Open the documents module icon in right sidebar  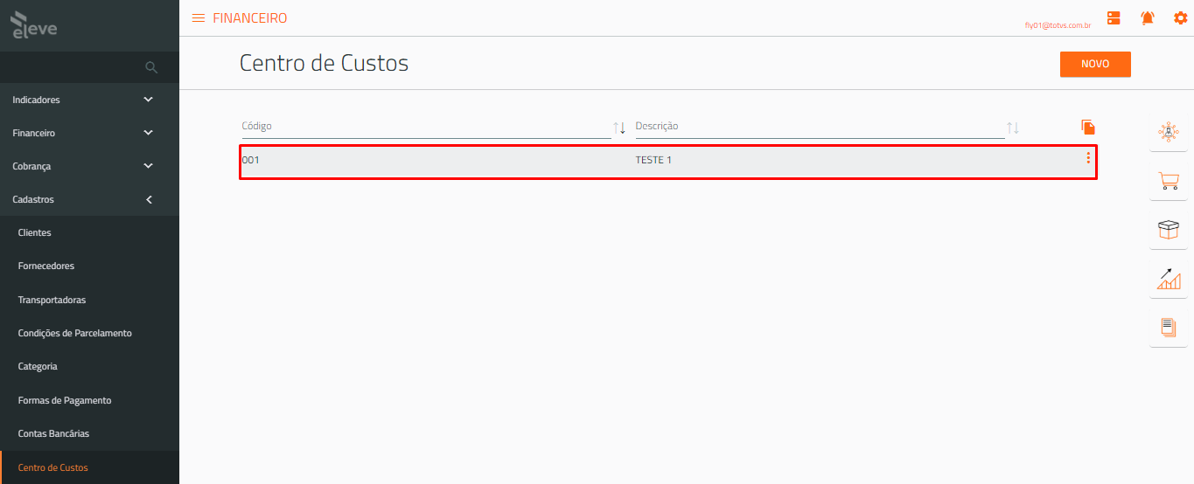(1168, 328)
